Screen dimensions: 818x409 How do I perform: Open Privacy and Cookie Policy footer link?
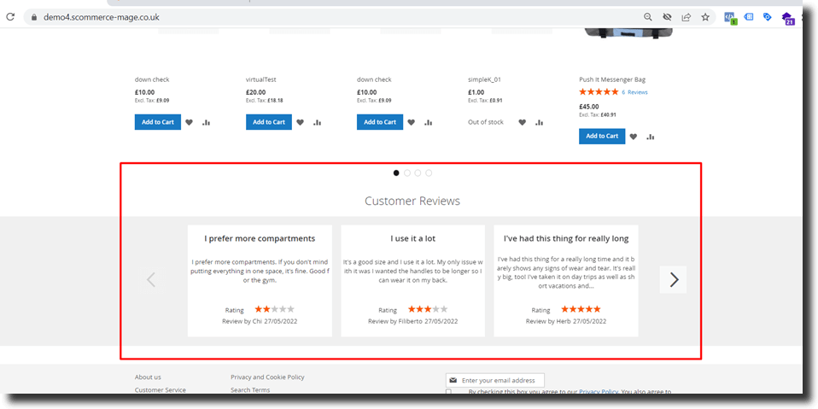click(267, 377)
